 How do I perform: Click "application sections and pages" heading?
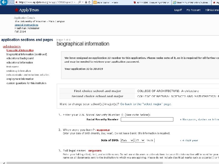27,40
